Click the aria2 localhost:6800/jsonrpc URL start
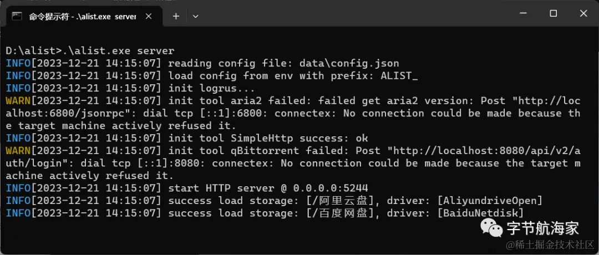599x255 pixels. pyautogui.click(x=549, y=101)
